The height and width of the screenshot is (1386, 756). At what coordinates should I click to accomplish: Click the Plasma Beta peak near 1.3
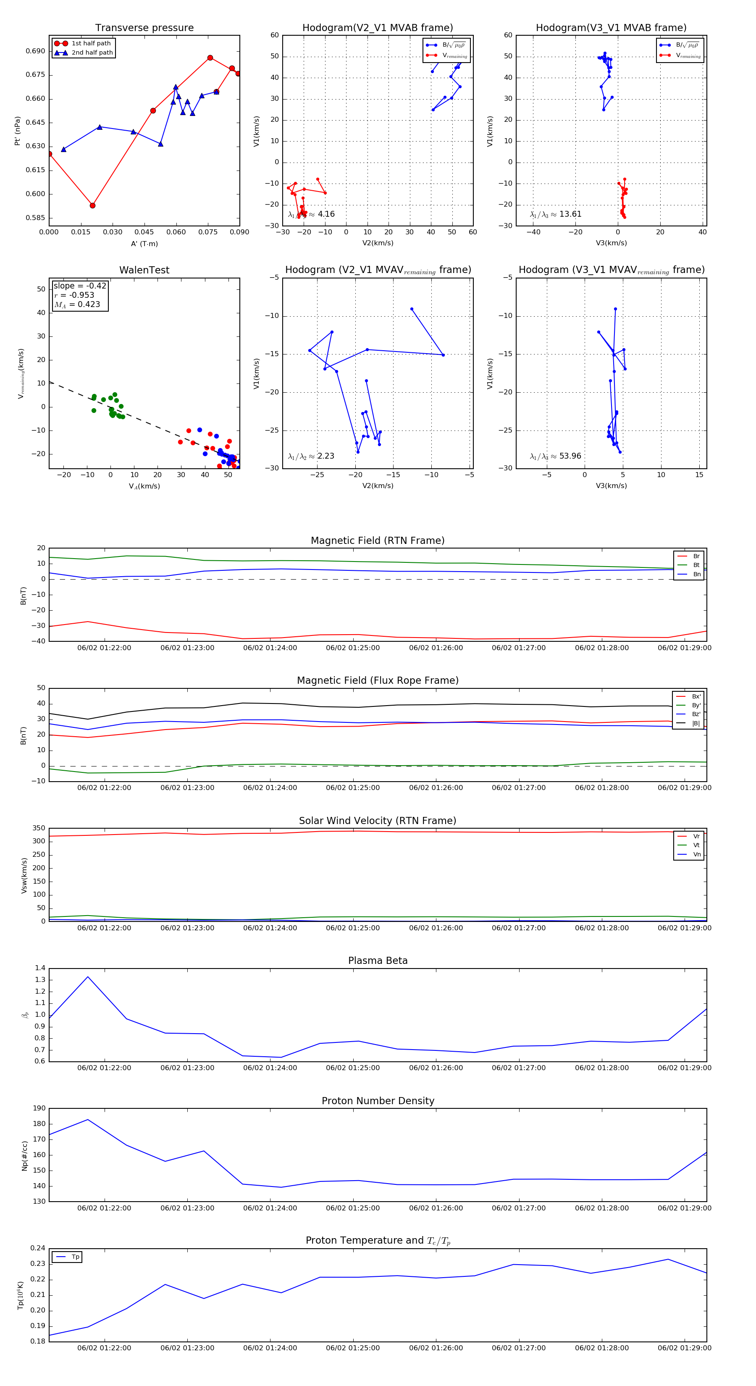88,976
